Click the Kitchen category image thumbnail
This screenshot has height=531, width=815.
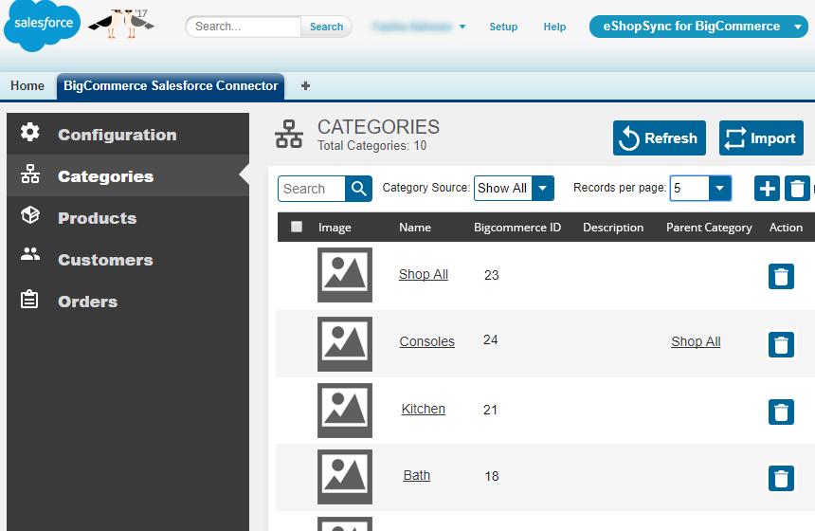pyautogui.click(x=344, y=410)
